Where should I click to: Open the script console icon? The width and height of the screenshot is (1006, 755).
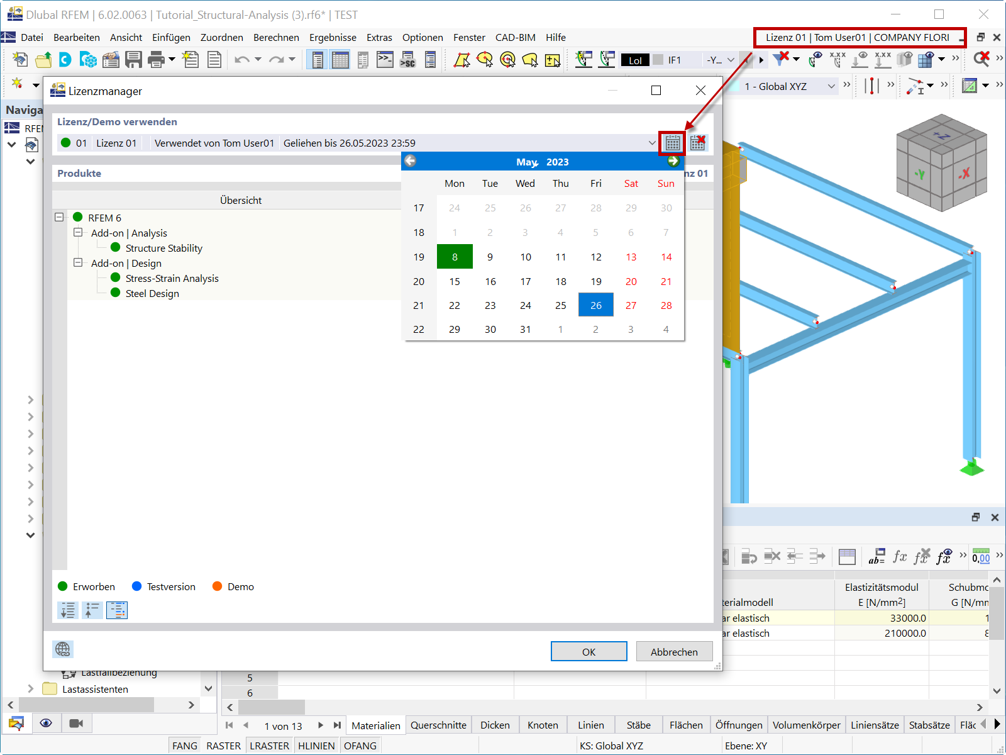pos(385,60)
